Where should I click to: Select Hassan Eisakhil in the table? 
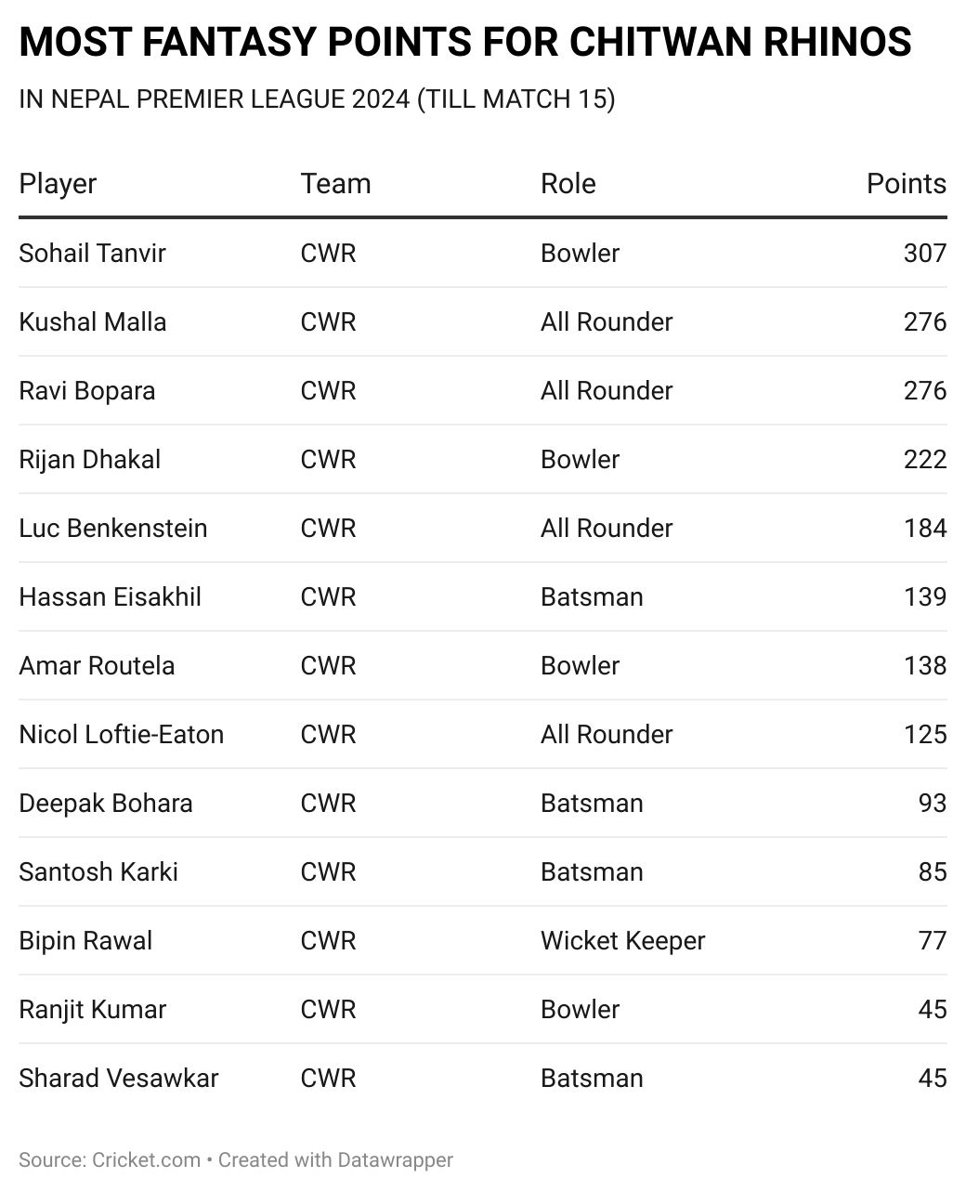(110, 596)
